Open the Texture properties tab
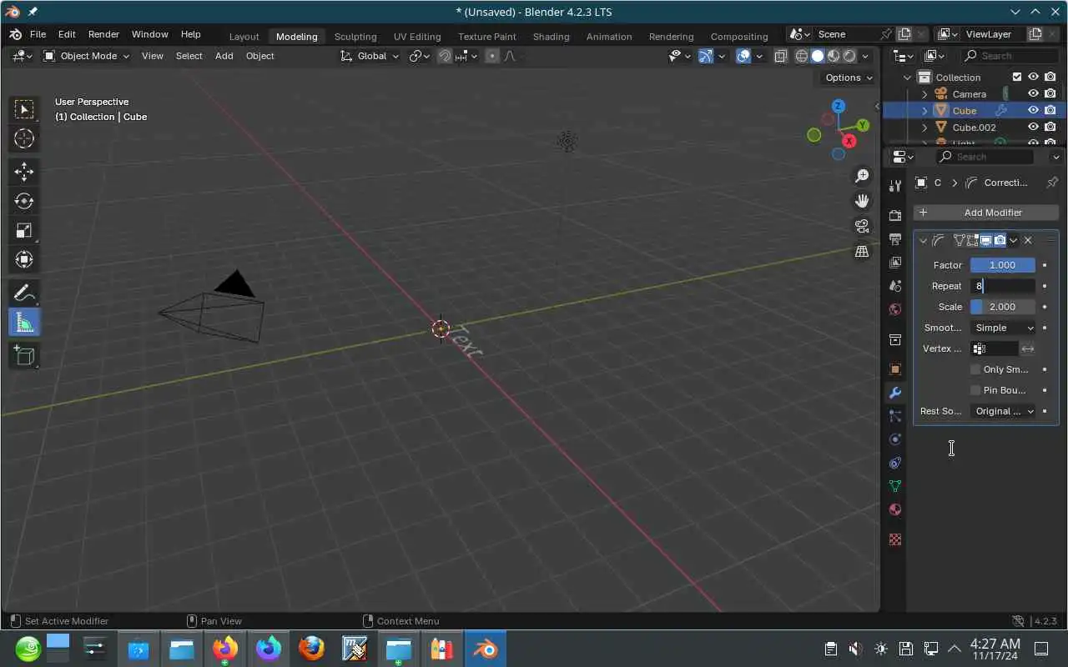The height and width of the screenshot is (667, 1068). click(895, 539)
